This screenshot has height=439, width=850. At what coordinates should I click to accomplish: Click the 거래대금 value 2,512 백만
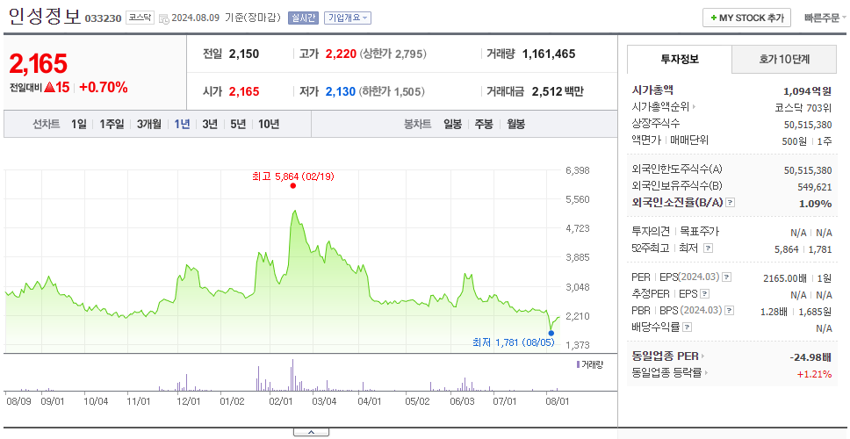click(558, 91)
